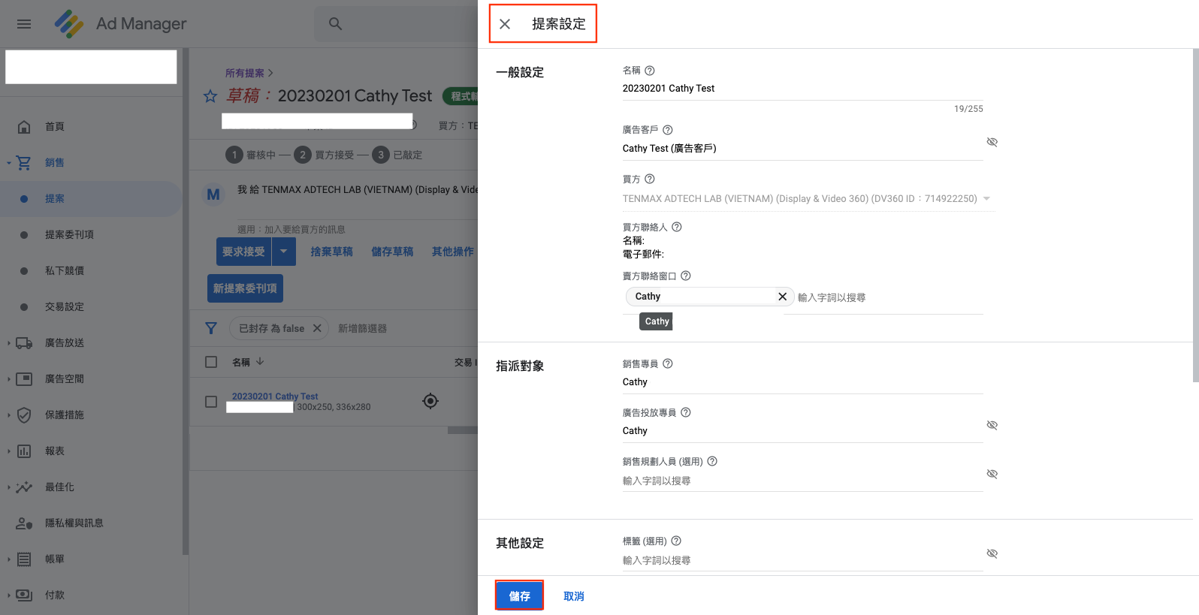Open the 20230201 Cathy Test row link

point(275,396)
